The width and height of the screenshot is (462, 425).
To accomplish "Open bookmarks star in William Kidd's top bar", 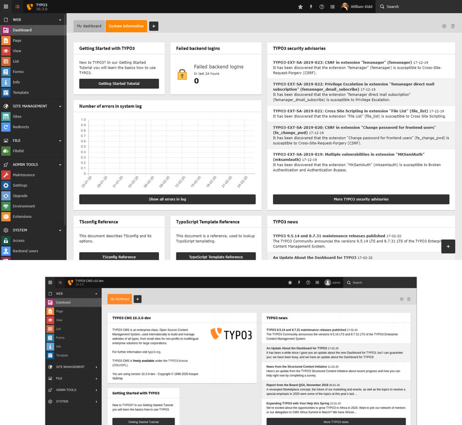I will (300, 7).
